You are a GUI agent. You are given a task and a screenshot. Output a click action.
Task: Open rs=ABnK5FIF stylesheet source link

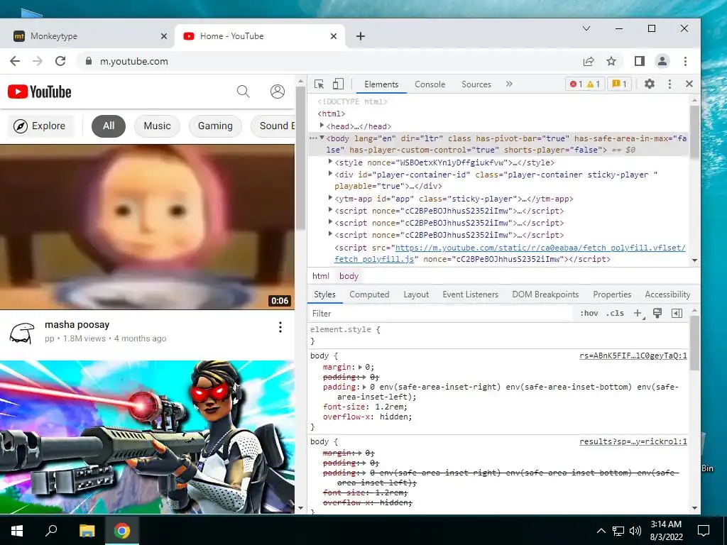[633, 356]
